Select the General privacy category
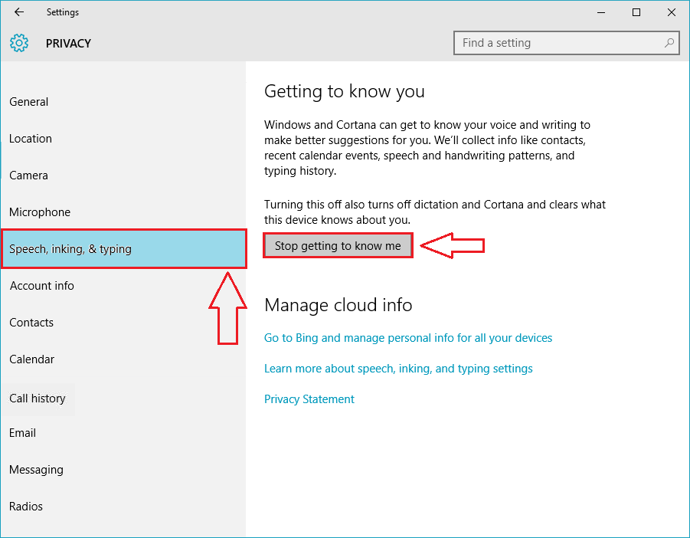The image size is (690, 538). tap(28, 101)
